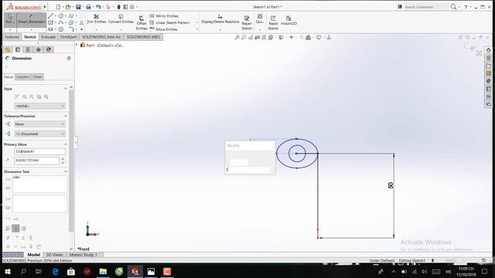Click the New document icon

point(58,7)
